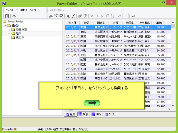Click the table's vertical scrollbar up arrow
This screenshot has height=133, width=178.
173,22
